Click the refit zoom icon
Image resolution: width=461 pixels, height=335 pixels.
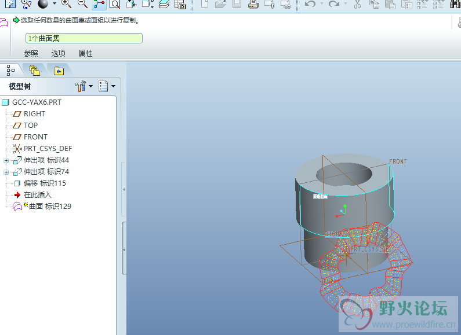point(115,4)
